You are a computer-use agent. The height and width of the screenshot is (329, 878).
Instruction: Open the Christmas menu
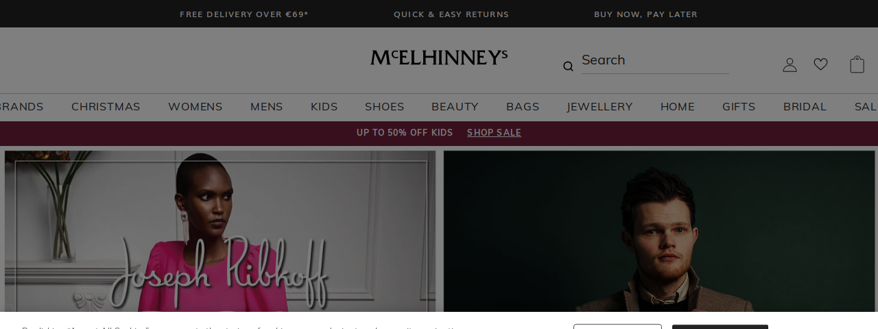tap(106, 107)
